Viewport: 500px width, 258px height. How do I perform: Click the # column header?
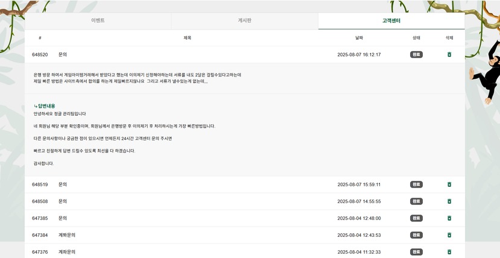[x=40, y=38]
